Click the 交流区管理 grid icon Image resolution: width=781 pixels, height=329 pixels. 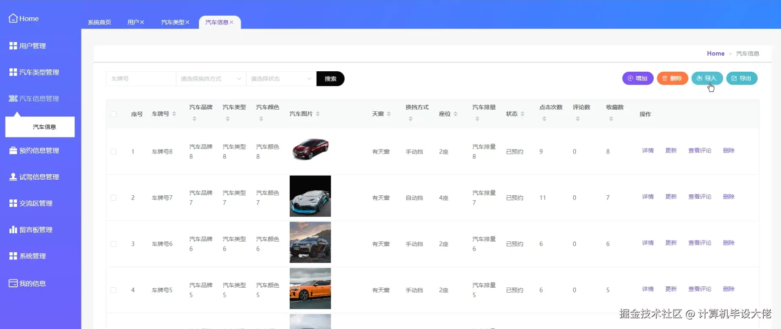[x=13, y=203]
